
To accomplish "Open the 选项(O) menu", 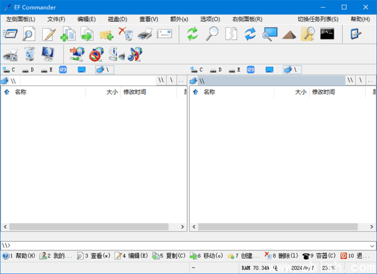I will point(210,19).
